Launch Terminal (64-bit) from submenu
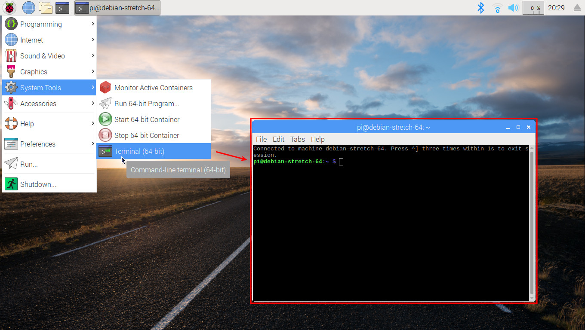Viewport: 585px width, 330px height. [x=154, y=151]
